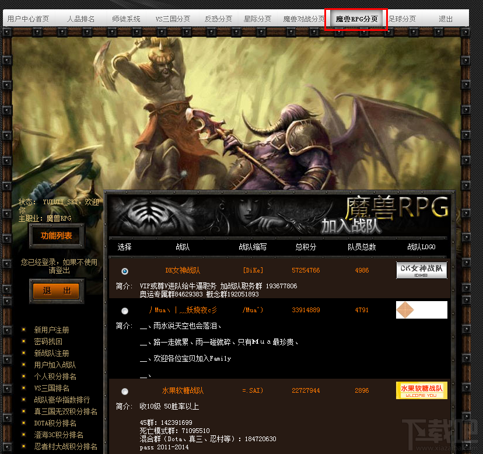Open the 水果软糖战队 logo image
The height and width of the screenshot is (454, 483).
point(421,390)
